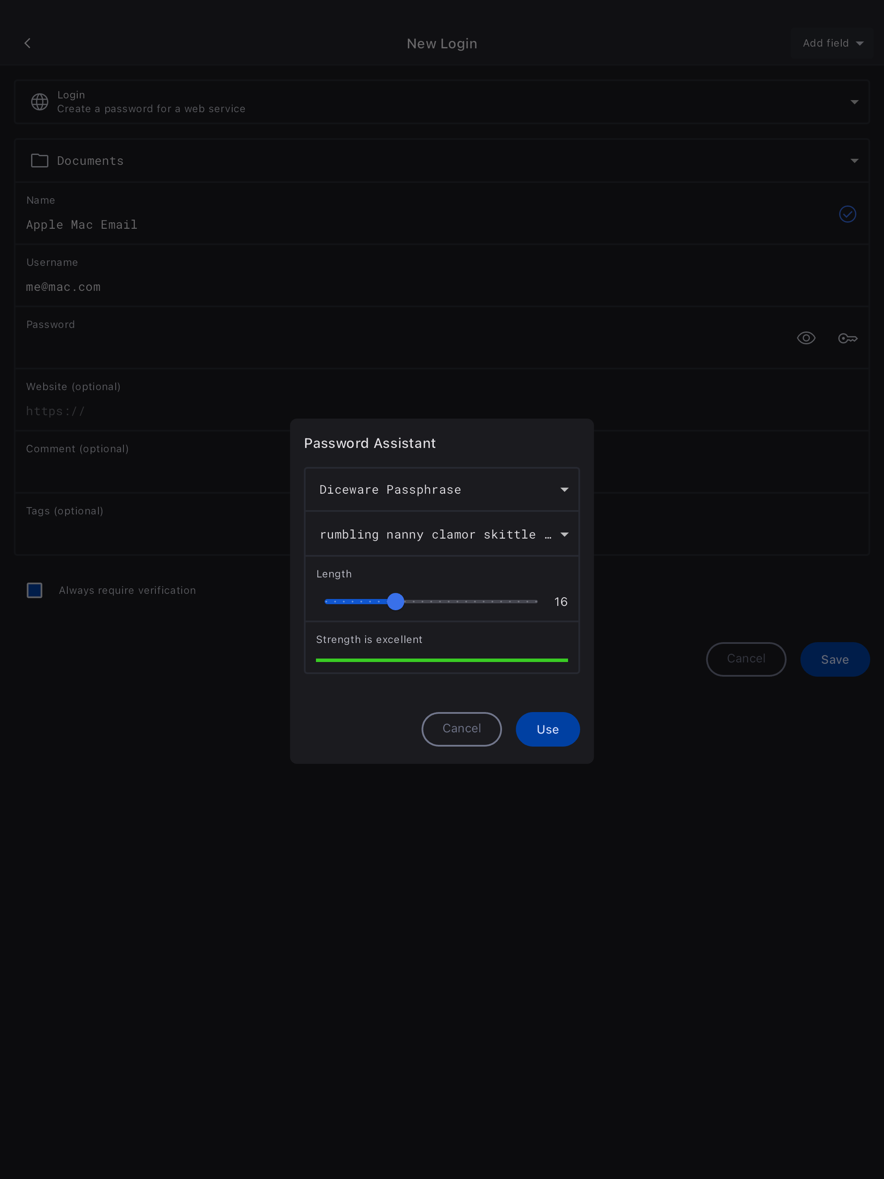The image size is (884, 1179).
Task: Enable Always require verification checkbox
Action: click(35, 590)
